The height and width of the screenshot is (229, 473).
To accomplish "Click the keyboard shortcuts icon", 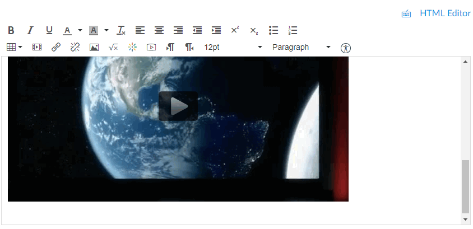I will [x=406, y=14].
